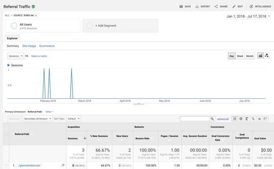Click the search magnifier button

pos(212,119)
